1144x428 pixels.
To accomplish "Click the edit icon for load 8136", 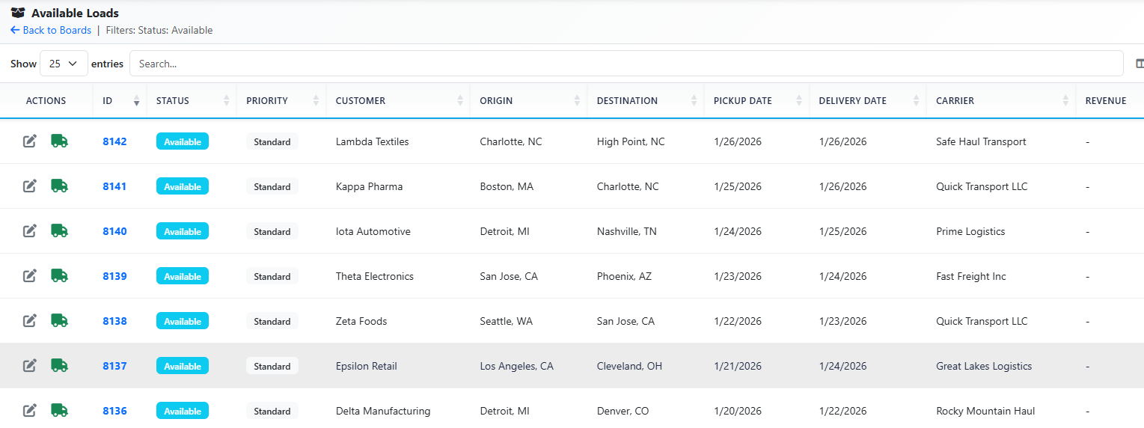I will click(30, 411).
